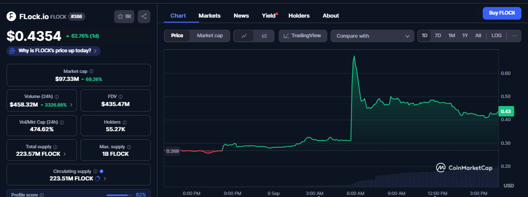Click the Volume (24h) info icon
The width and height of the screenshot is (528, 197).
pos(57,96)
